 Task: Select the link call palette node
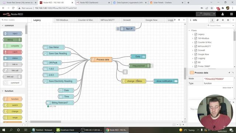coord(13,71)
